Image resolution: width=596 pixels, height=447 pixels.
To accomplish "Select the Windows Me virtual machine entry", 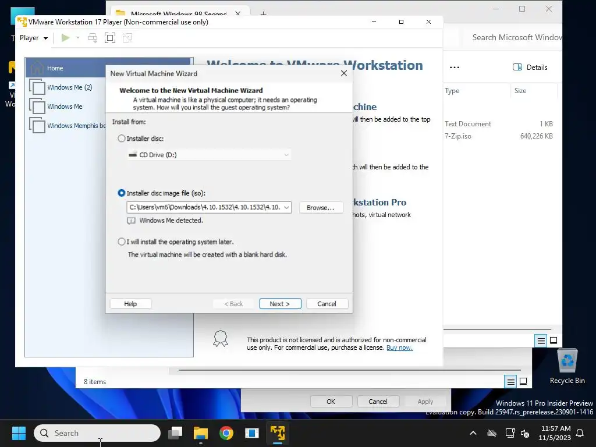I will point(65,107).
